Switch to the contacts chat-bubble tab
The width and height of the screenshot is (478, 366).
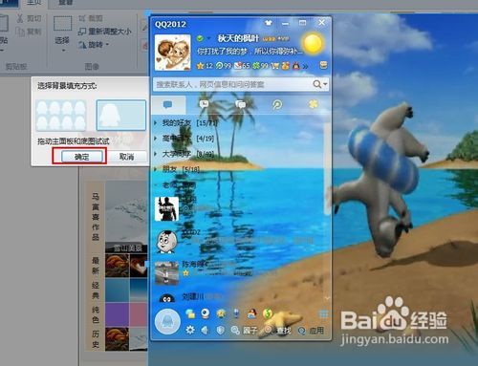[x=168, y=105]
